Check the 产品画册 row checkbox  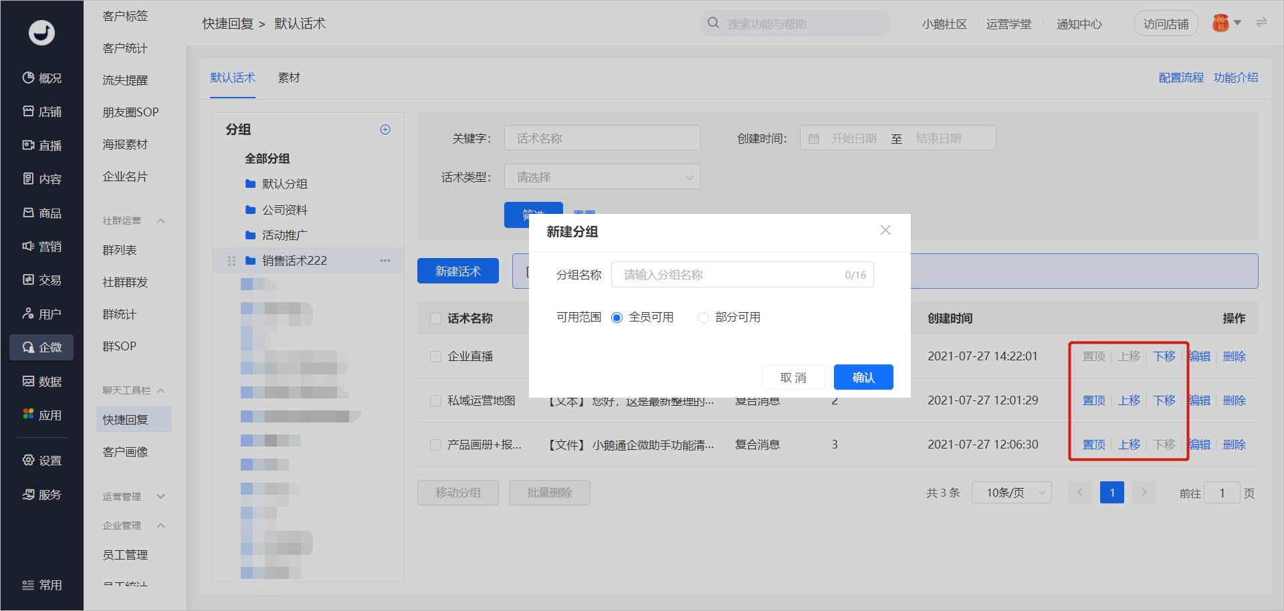pyautogui.click(x=435, y=445)
